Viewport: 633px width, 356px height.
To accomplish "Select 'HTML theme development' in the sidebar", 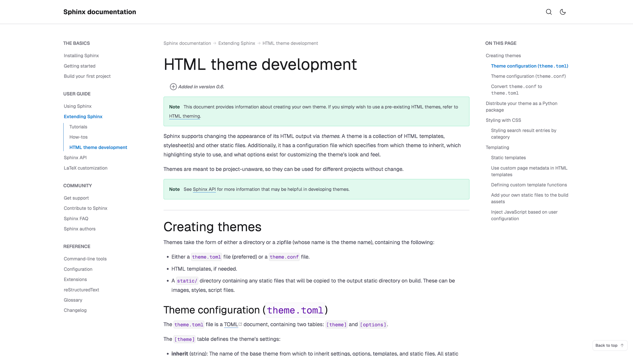I will tap(98, 147).
